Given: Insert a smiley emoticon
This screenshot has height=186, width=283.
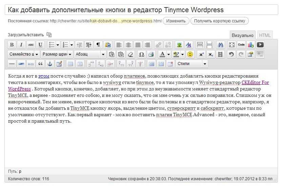Looking at the screenshot, I should point(190,54).
